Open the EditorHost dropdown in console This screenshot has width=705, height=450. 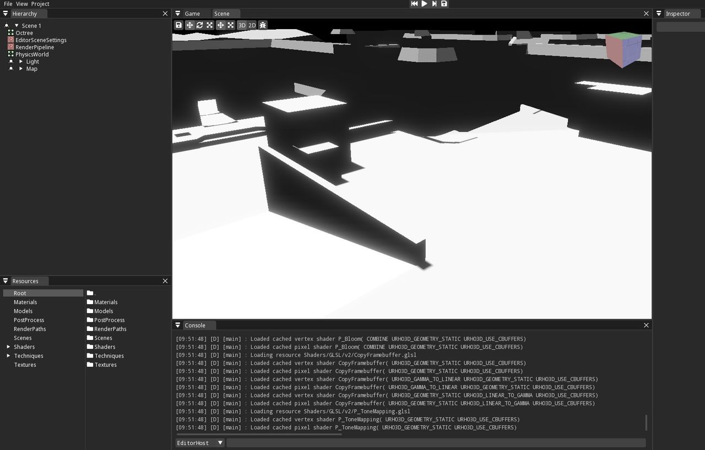pyautogui.click(x=200, y=443)
